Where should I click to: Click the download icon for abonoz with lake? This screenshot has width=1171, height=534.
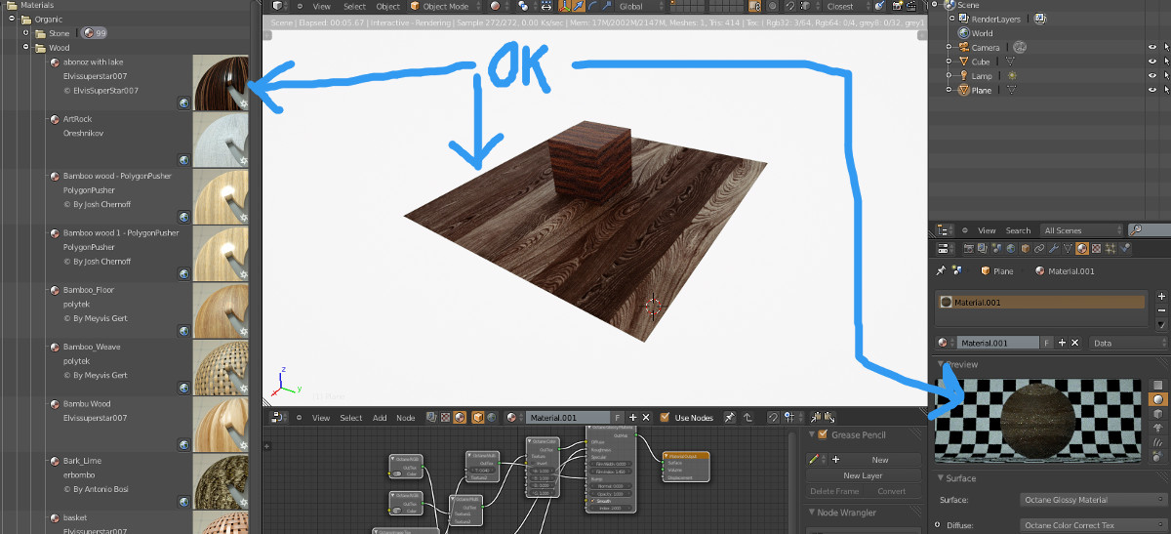click(183, 103)
